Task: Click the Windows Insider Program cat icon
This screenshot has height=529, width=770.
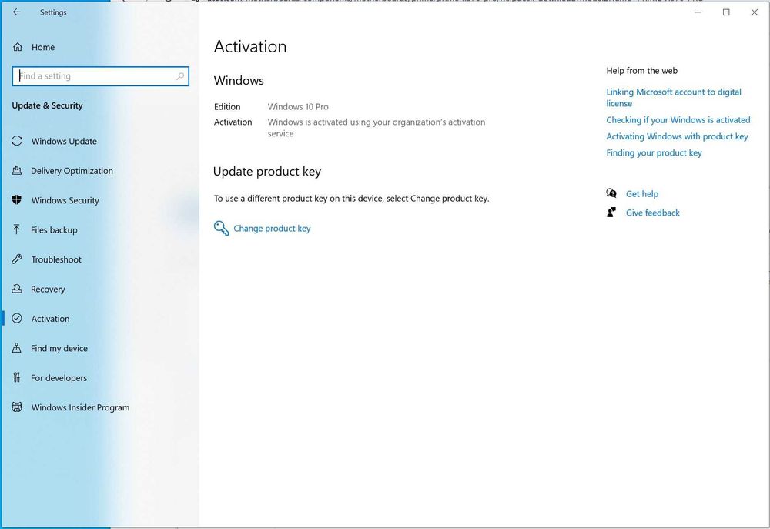Action: 17,407
